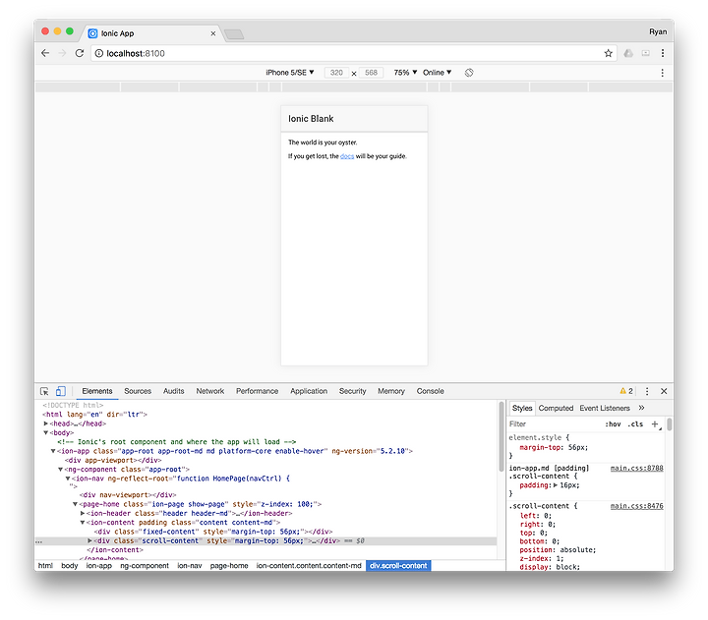Click the device width field showing 320
The image size is (708, 620).
click(336, 73)
